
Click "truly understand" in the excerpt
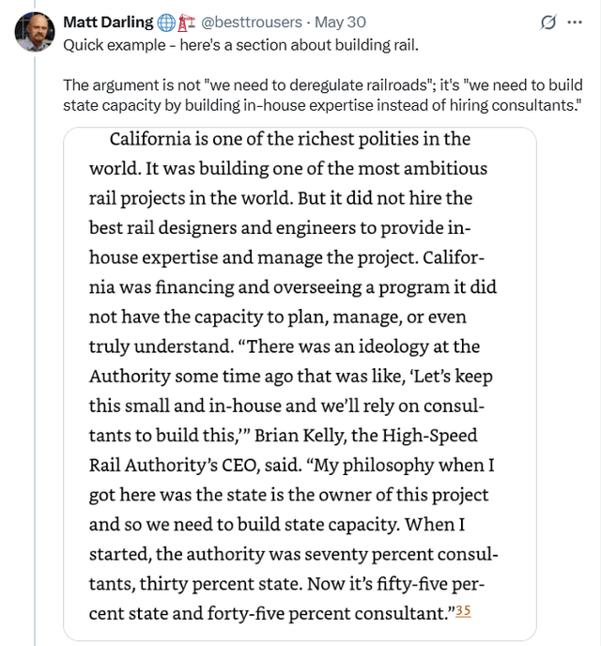click(161, 346)
